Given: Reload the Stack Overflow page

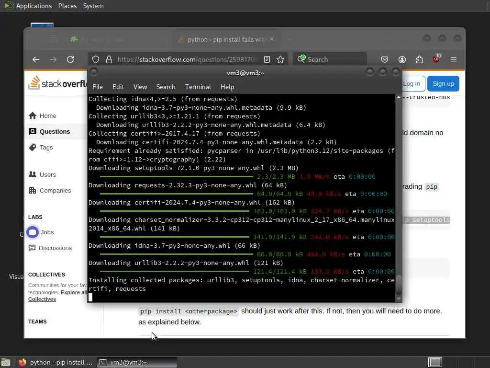Looking at the screenshot, I should 71,59.
